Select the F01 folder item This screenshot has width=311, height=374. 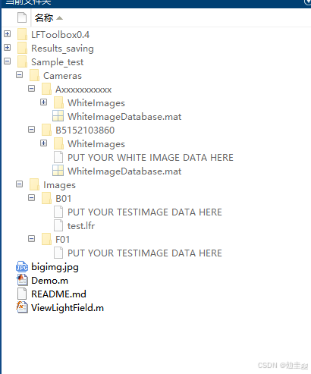point(62,240)
